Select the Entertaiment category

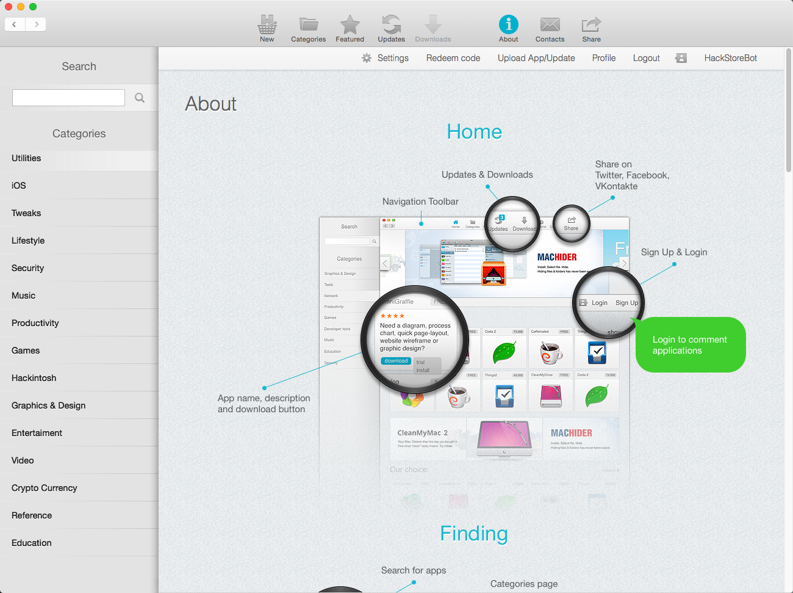pyautogui.click(x=79, y=433)
